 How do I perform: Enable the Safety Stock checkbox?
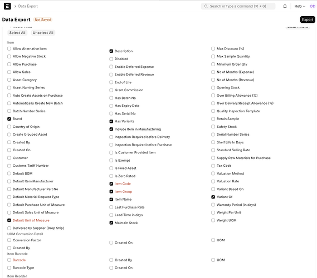(x=213, y=127)
